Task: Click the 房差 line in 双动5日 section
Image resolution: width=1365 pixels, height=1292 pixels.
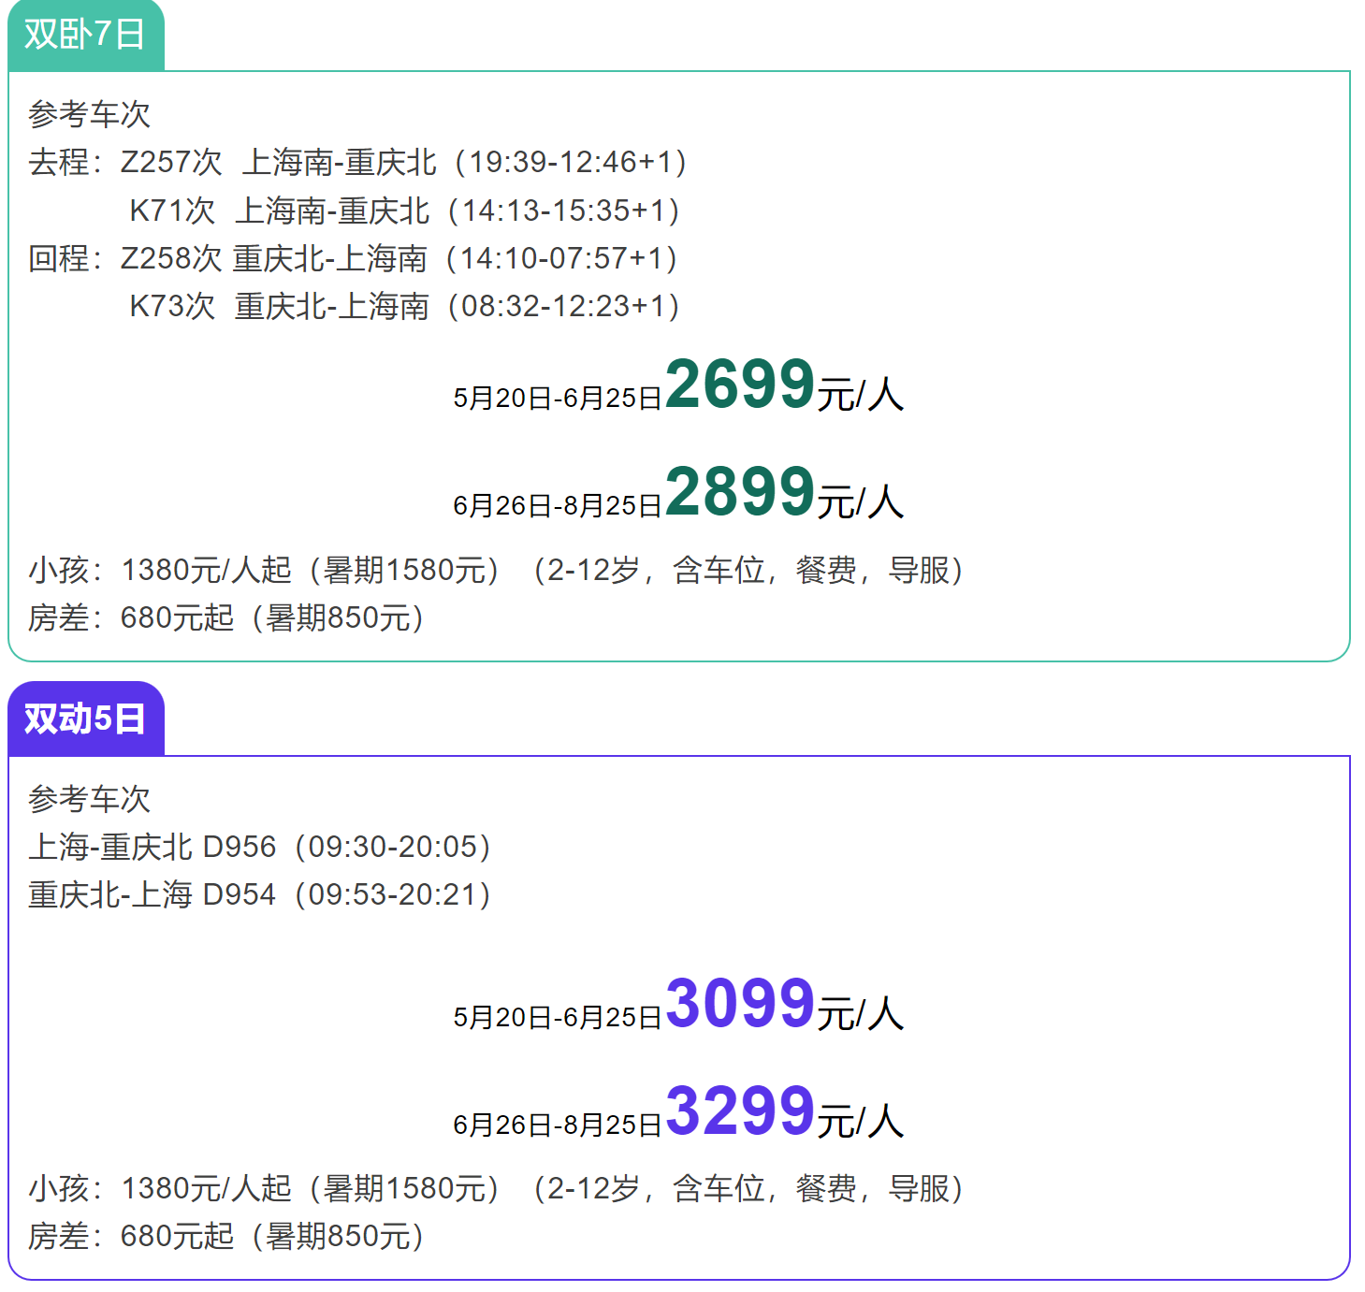Action: pos(226,1236)
